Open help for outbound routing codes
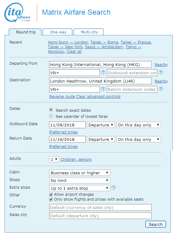 (103, 72)
